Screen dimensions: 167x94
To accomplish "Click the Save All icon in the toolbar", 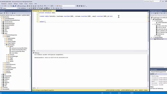I will (x=15, y=6).
